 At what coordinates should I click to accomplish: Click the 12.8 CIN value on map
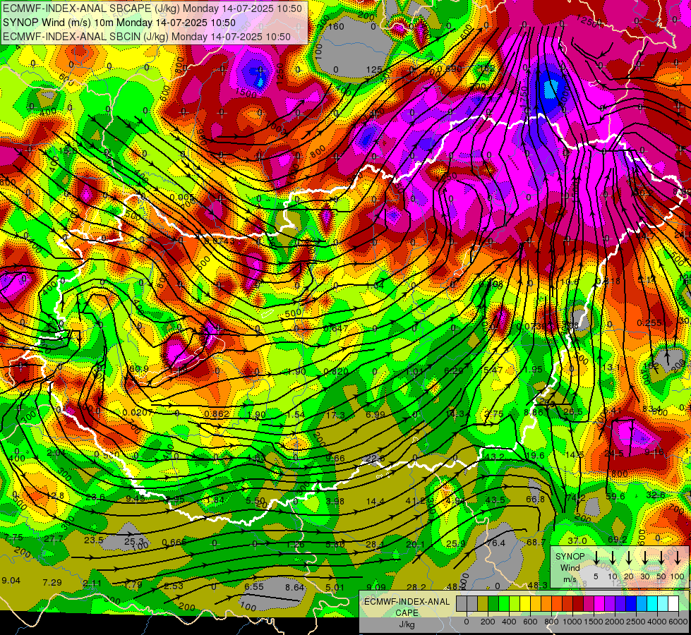point(54,496)
